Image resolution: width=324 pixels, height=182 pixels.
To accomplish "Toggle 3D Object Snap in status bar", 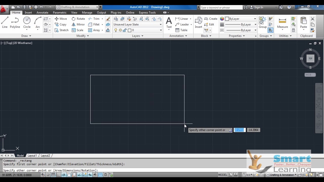I will coord(74,175).
